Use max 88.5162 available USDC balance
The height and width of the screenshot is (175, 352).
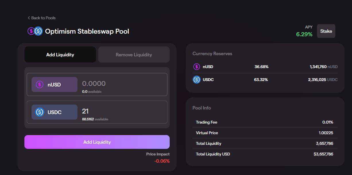click(x=88, y=119)
